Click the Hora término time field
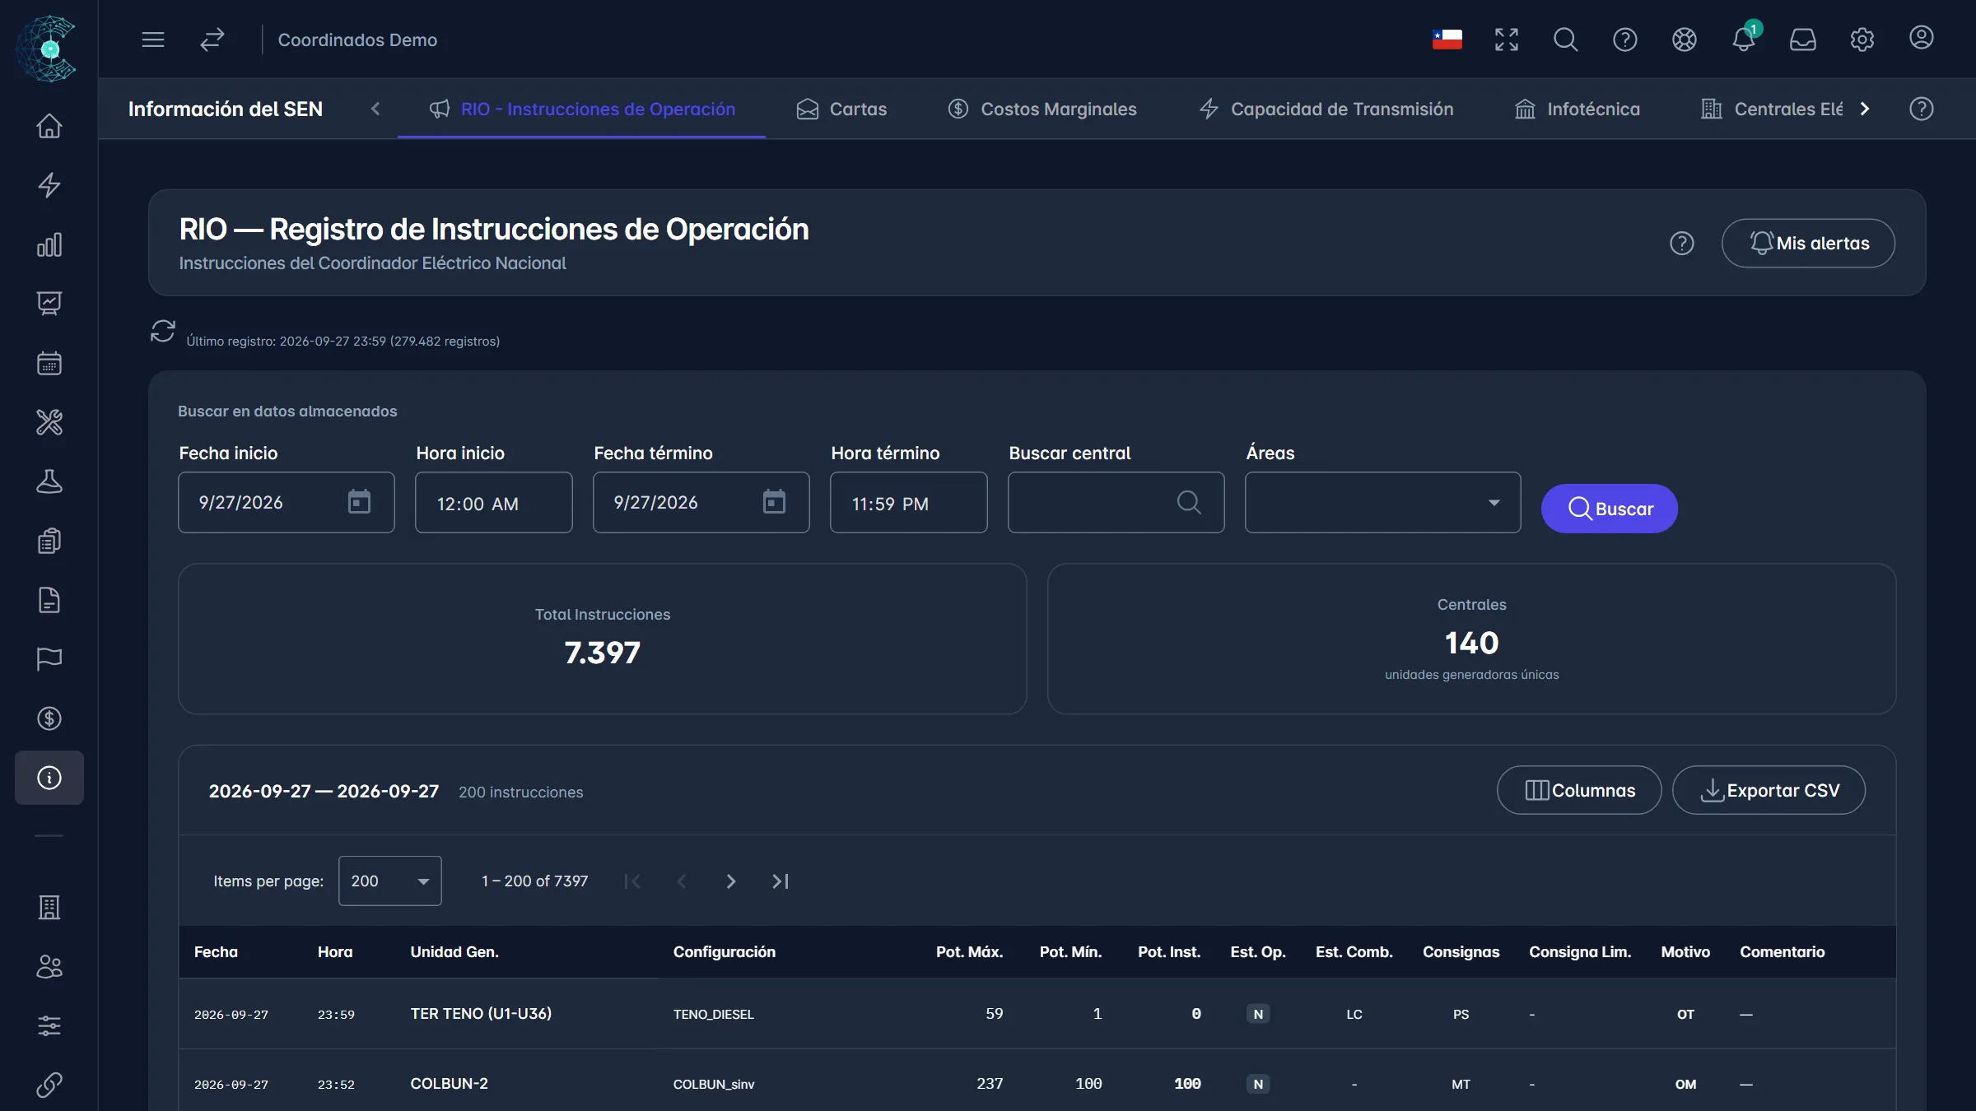The height and width of the screenshot is (1111, 1976). (909, 502)
